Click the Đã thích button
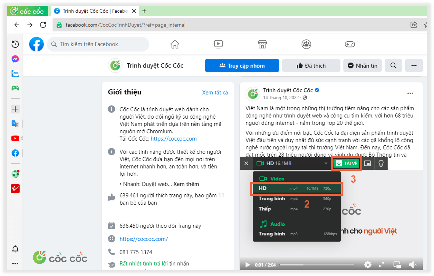Viewport: 434px width, 276px height. click(311, 66)
